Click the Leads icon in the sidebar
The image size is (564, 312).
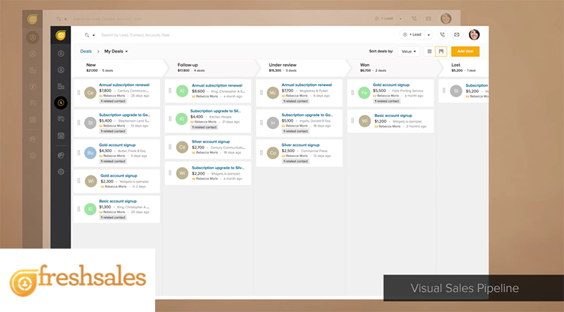(x=61, y=53)
